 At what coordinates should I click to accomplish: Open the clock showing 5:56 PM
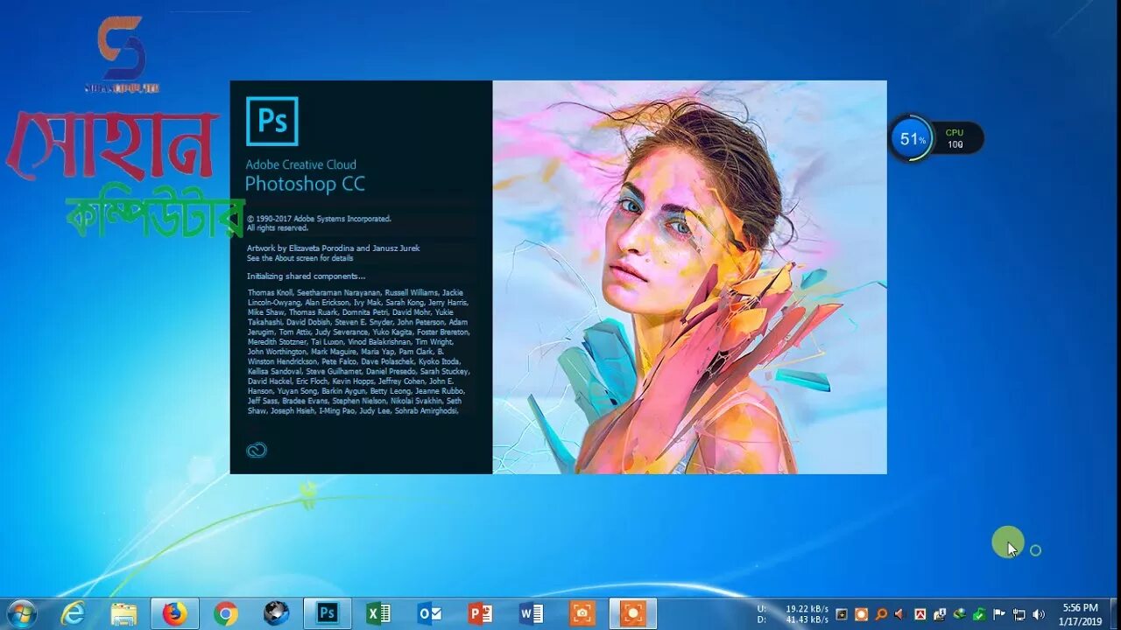click(x=1080, y=607)
